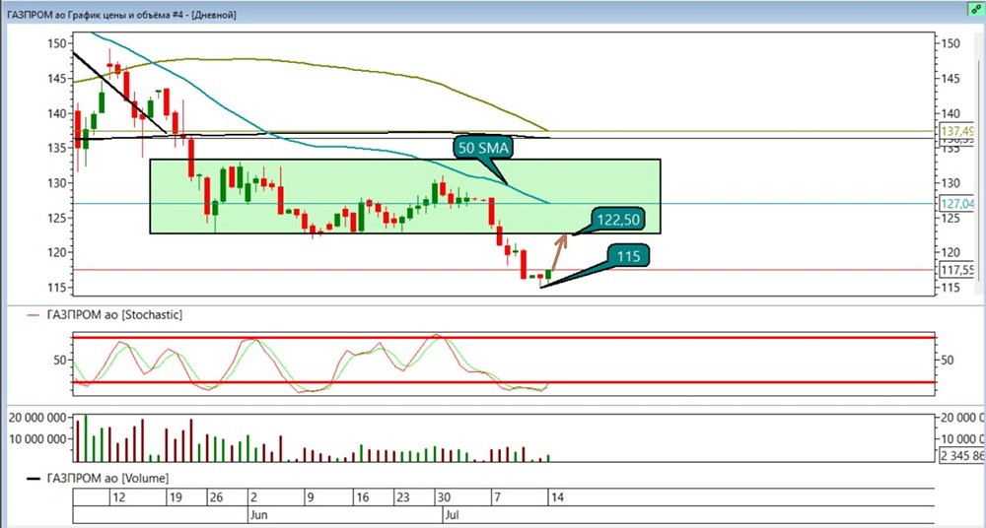
Task: Click the date label 14 on the time axis
Action: [557, 497]
